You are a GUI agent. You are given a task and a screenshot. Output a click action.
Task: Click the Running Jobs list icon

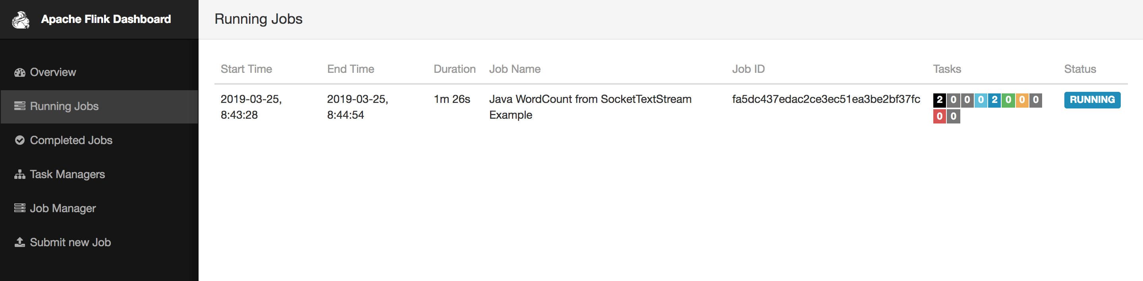pyautogui.click(x=19, y=106)
